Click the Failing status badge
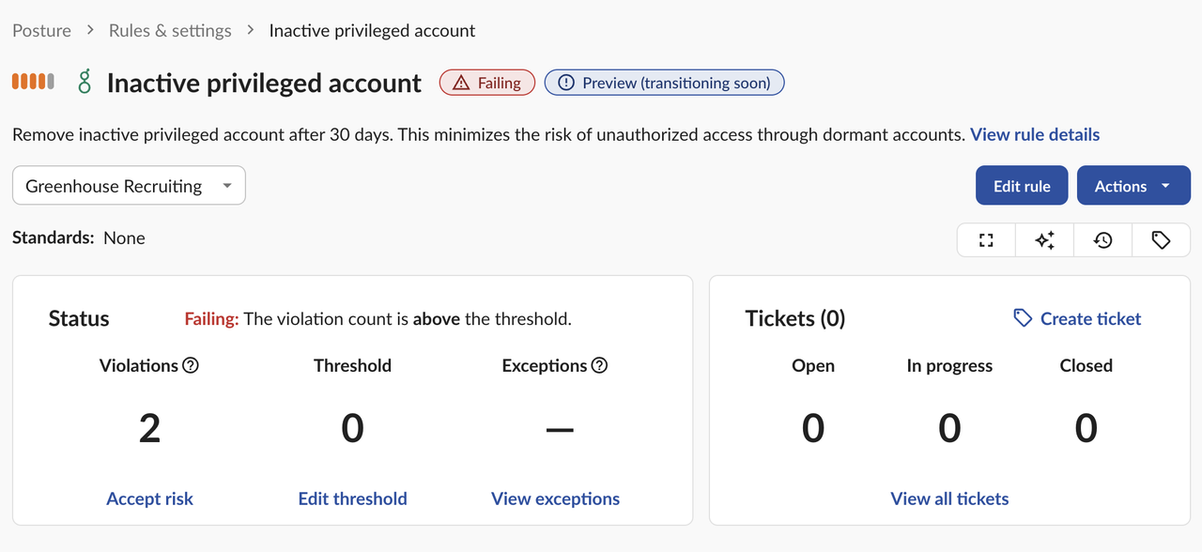The width and height of the screenshot is (1202, 552). (487, 83)
